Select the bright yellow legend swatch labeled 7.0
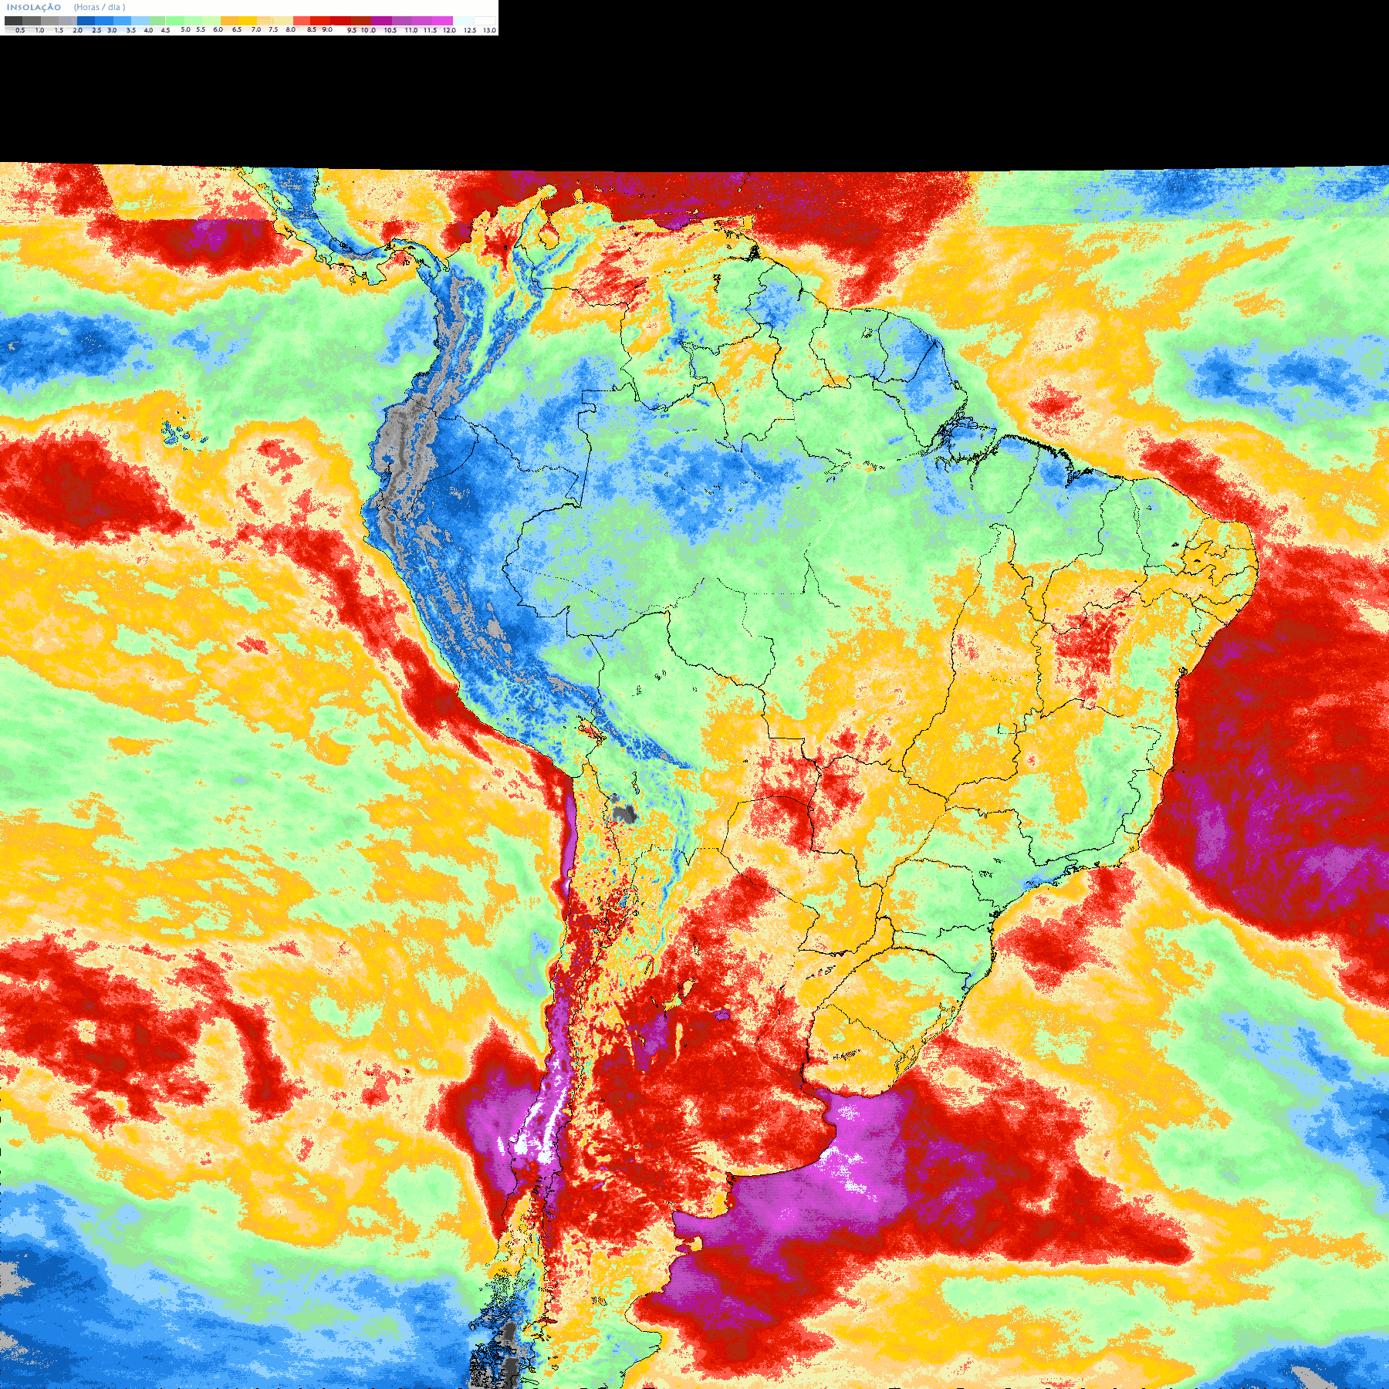 [248, 21]
